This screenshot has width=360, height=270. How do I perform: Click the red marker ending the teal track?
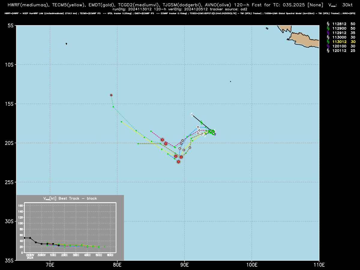[x=111, y=95]
